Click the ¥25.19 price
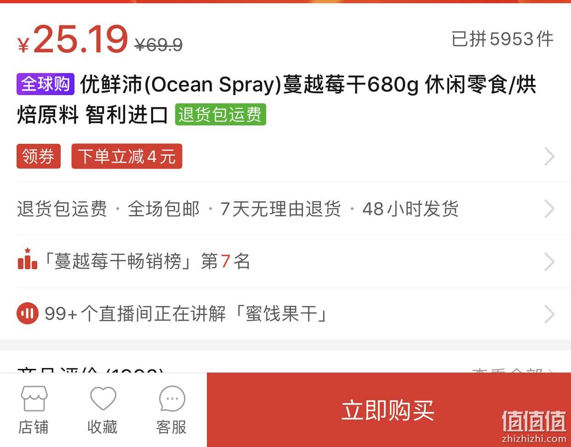Viewport: 571px width, 447px height. point(73,40)
